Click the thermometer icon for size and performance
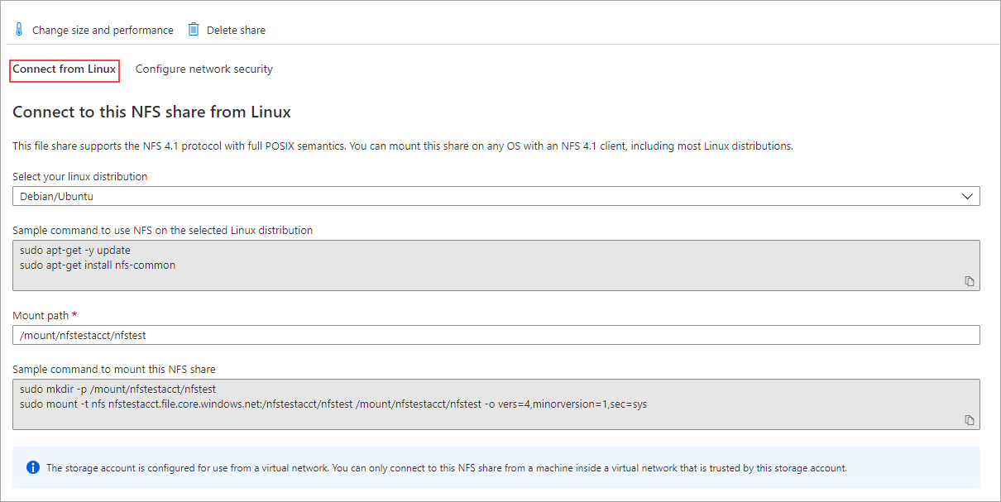The image size is (1001, 502). (19, 30)
